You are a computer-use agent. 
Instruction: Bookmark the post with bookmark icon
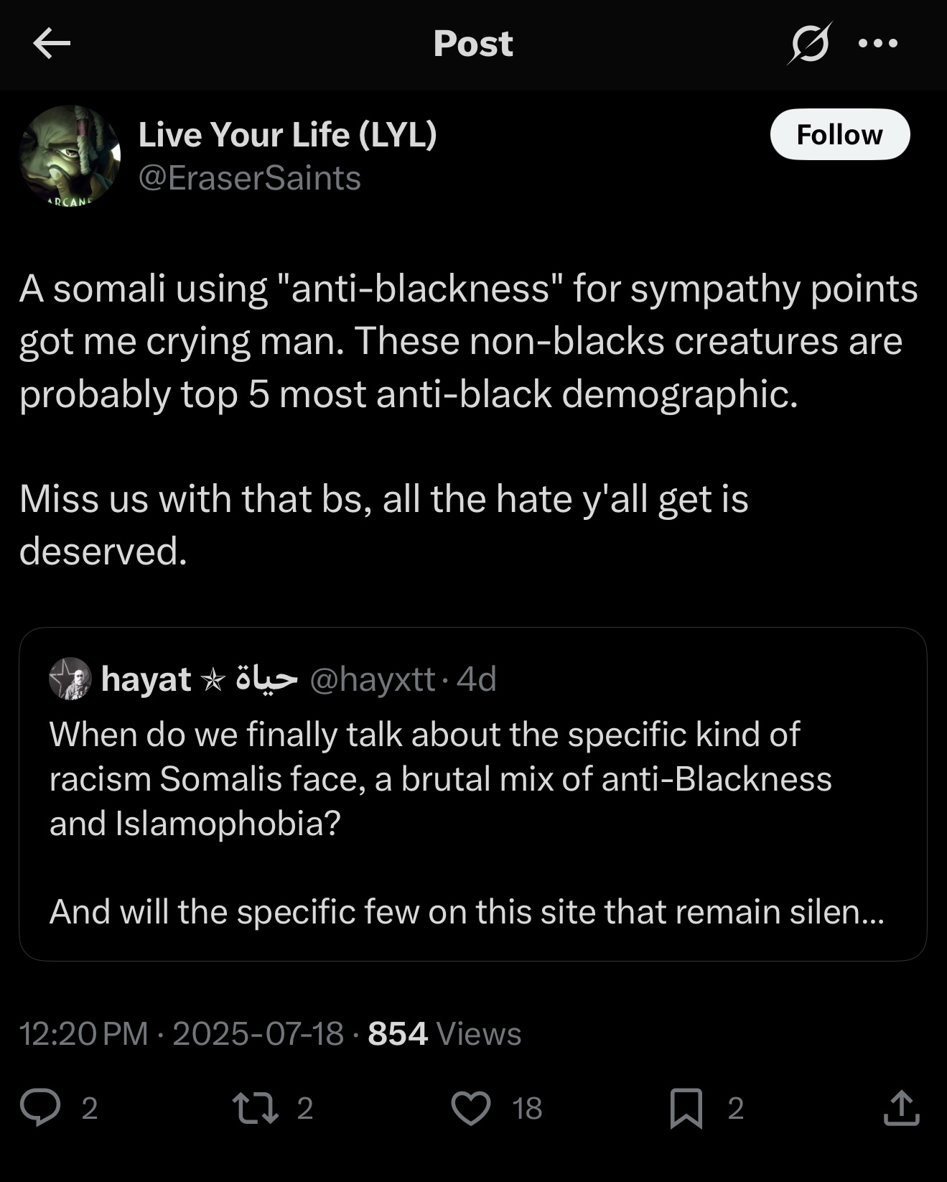(x=686, y=1107)
